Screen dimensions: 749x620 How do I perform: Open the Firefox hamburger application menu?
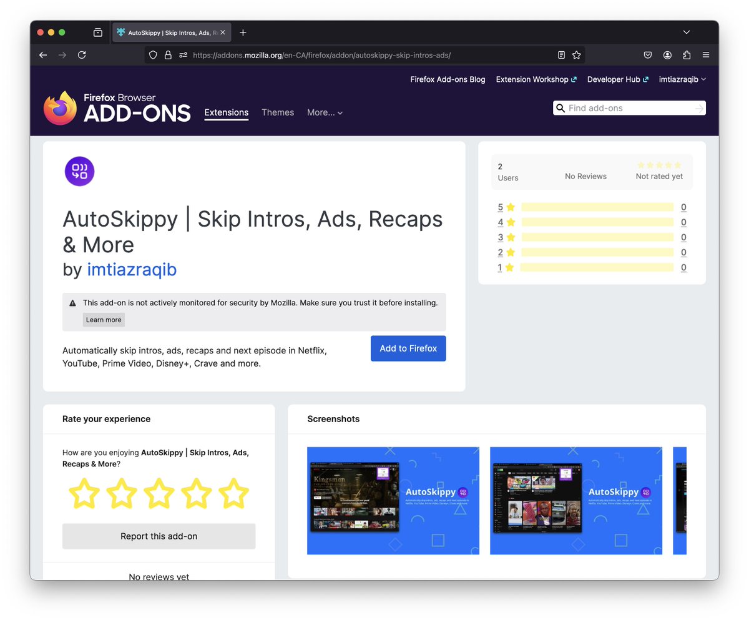pyautogui.click(x=706, y=55)
